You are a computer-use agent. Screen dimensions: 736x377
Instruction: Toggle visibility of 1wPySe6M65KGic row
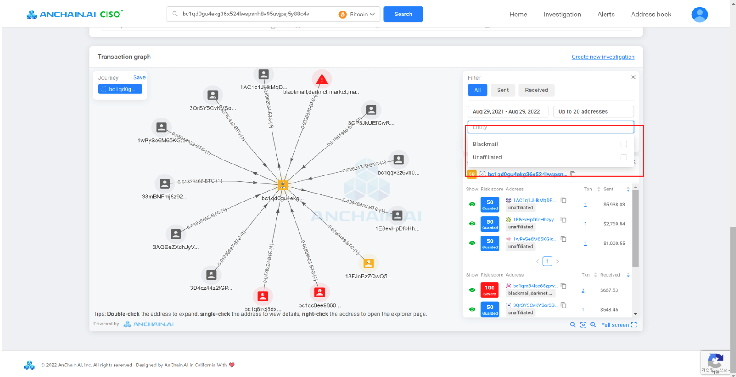point(472,243)
